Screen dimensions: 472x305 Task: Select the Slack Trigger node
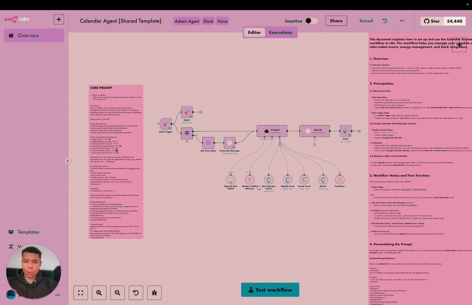(x=166, y=124)
